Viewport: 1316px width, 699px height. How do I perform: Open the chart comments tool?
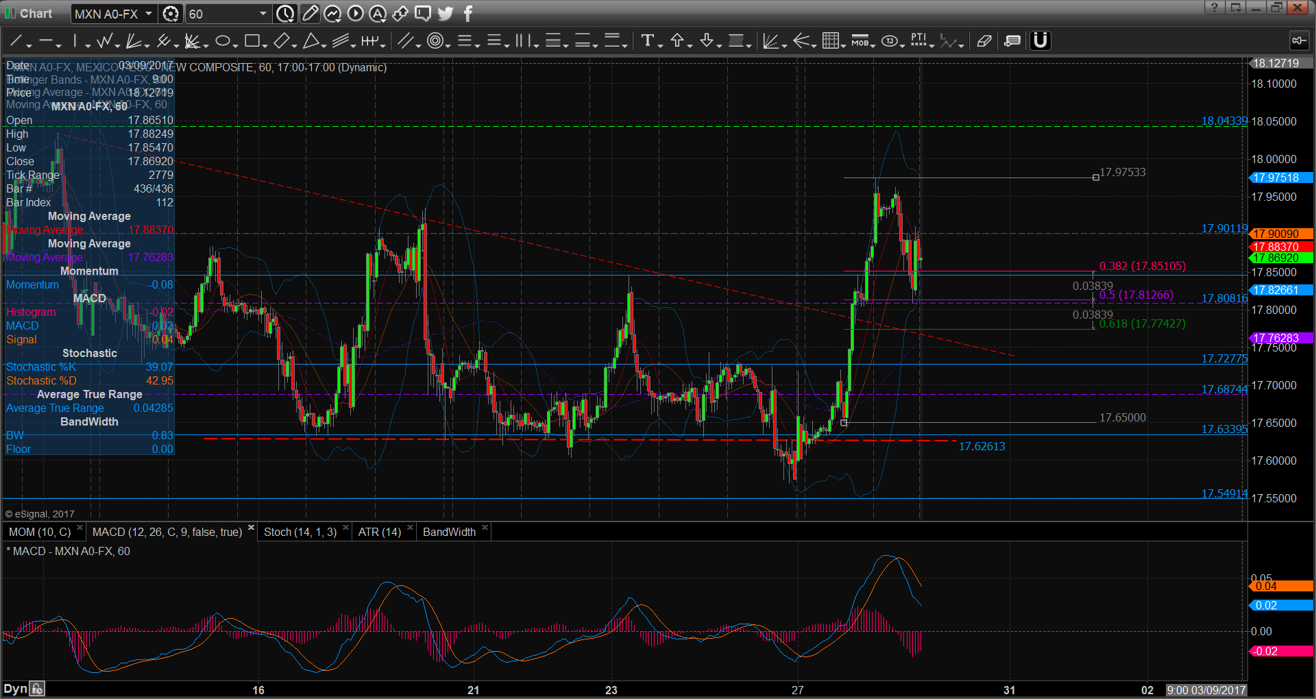1012,41
